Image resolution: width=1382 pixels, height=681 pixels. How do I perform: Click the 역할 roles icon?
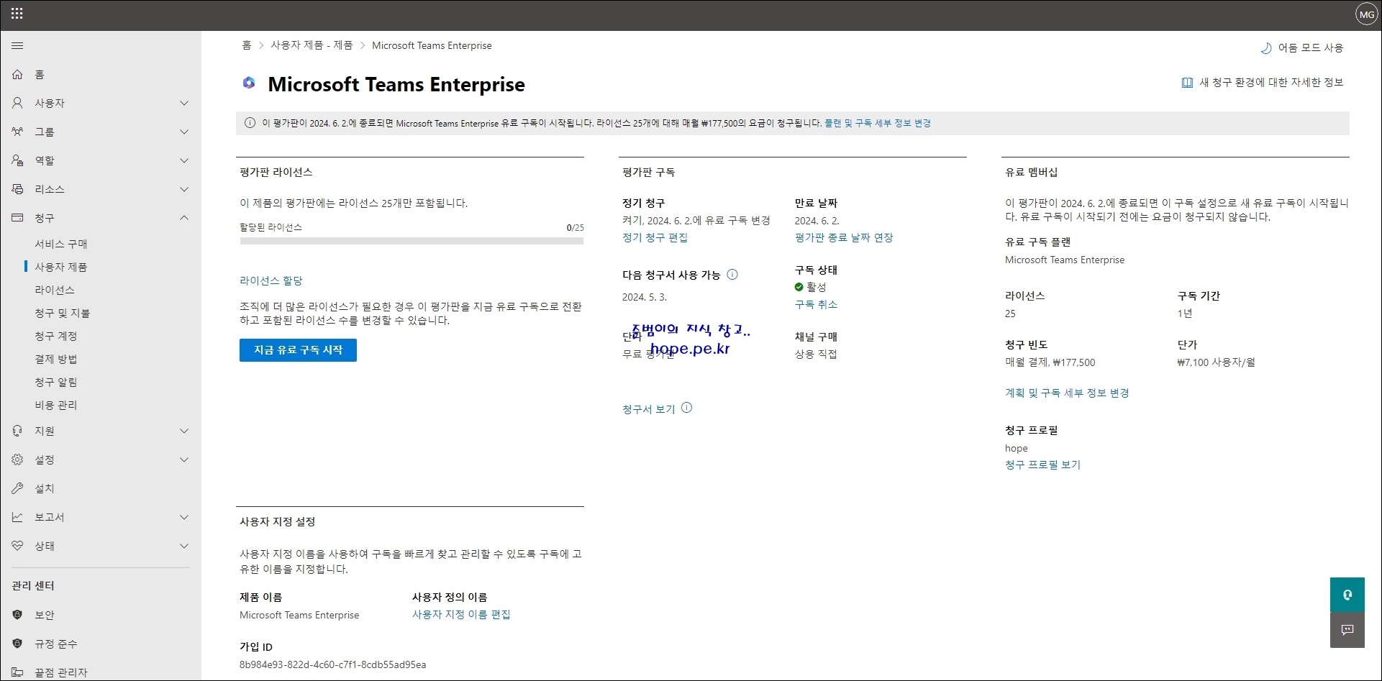pos(17,160)
